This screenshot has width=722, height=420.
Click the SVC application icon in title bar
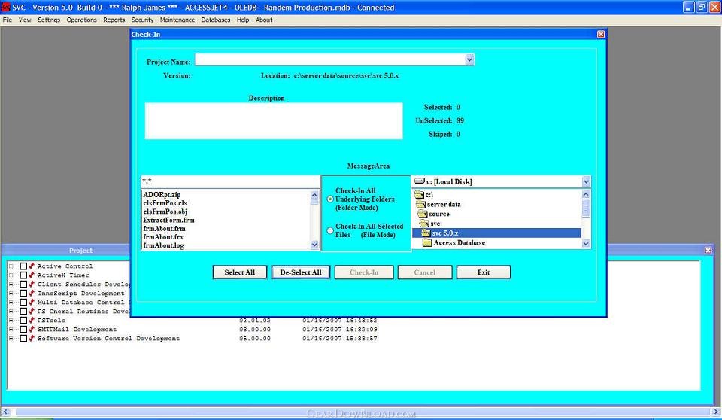(5, 7)
